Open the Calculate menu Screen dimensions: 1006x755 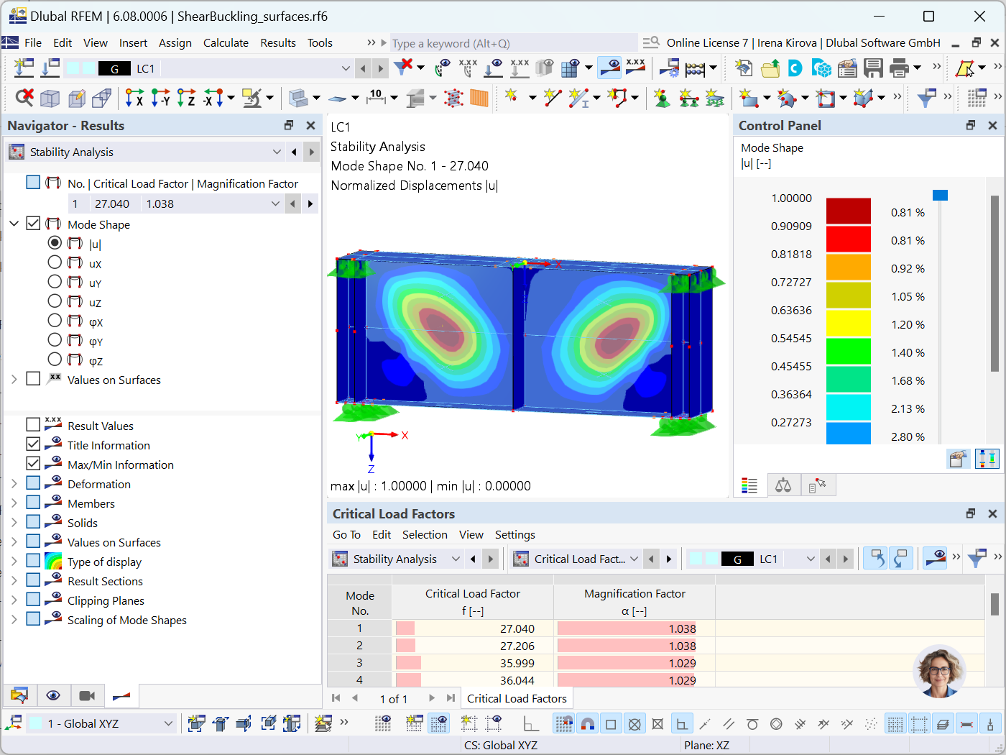click(226, 42)
